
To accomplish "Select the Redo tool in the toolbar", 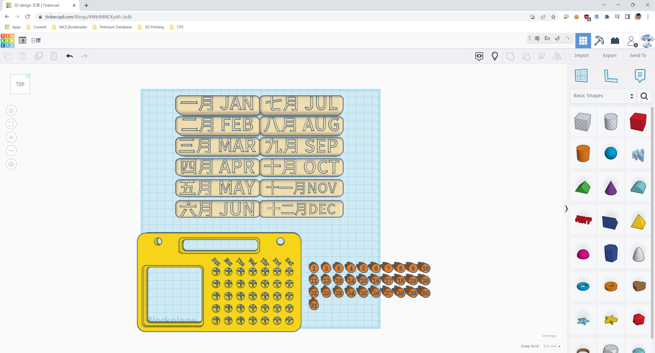I will (84, 56).
